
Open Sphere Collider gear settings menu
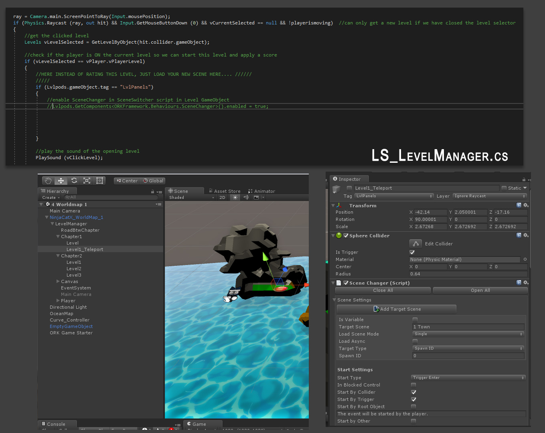[526, 235]
